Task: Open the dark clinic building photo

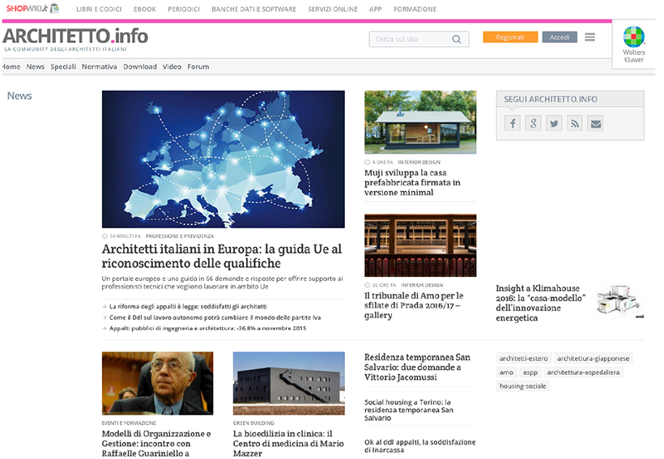Action: coord(289,383)
